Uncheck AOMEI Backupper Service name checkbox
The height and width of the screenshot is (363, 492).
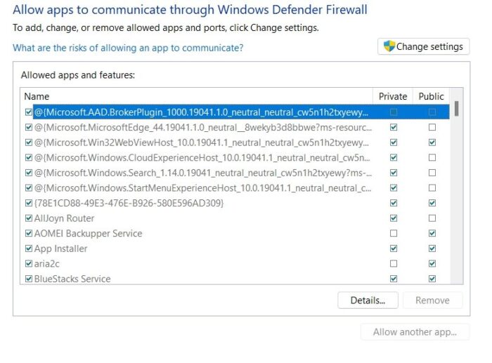[x=29, y=233]
